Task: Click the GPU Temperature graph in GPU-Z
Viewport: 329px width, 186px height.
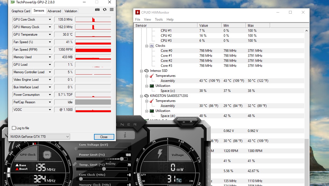Action: (x=93, y=35)
